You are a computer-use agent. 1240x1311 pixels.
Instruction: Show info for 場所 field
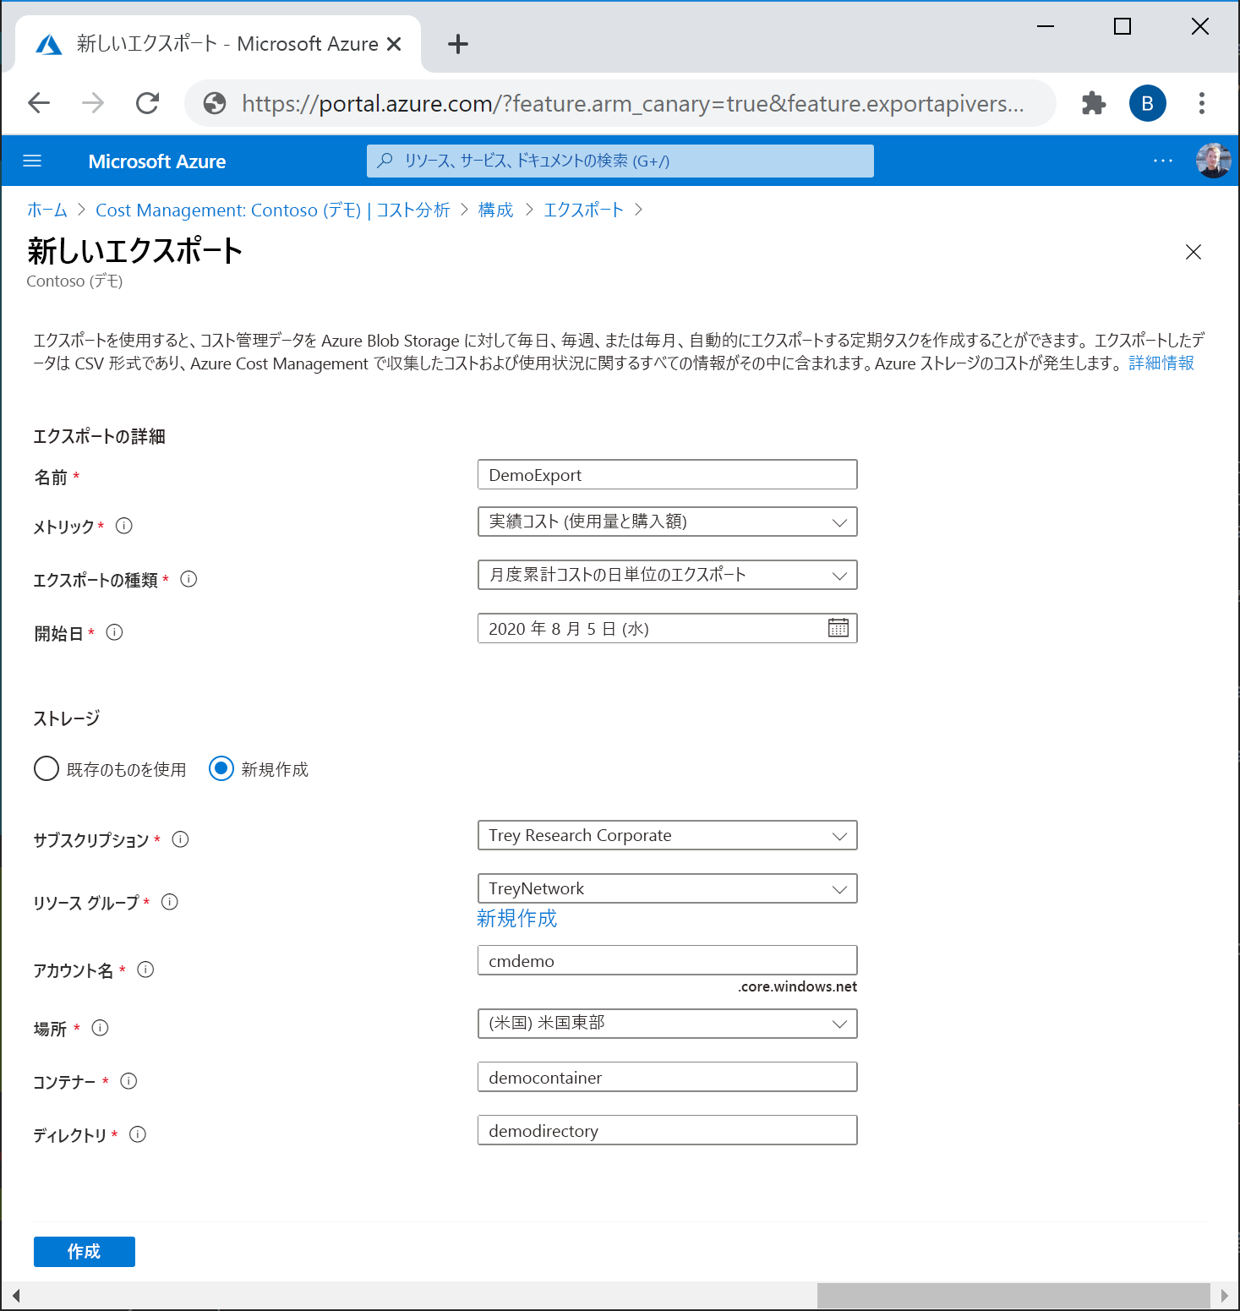[x=101, y=1028]
